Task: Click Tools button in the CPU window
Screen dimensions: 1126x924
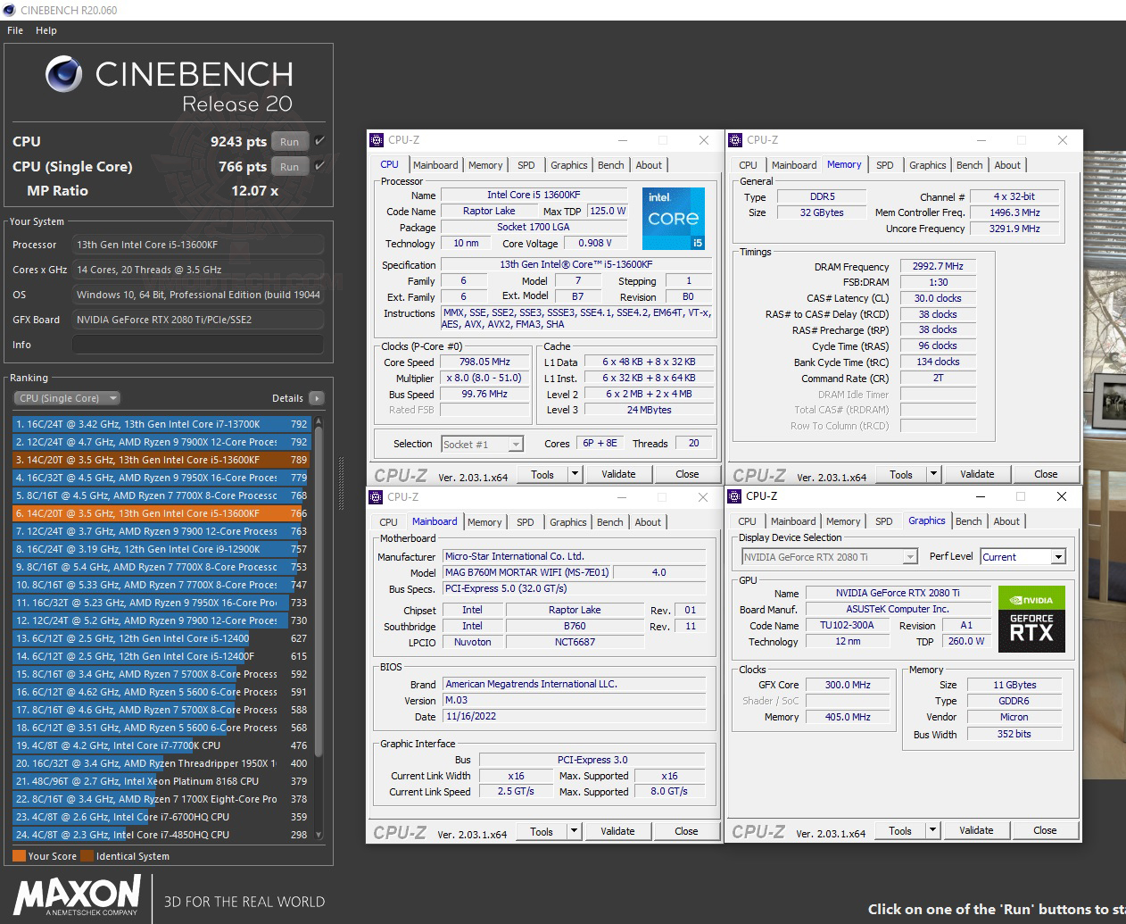Action: pos(542,474)
